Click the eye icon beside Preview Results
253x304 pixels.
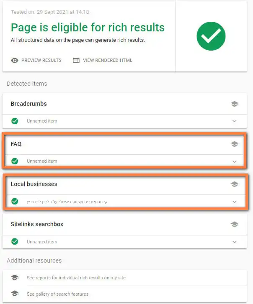(x=15, y=60)
